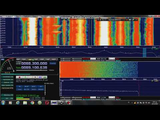Click the small HDSDR logo above the S-meter
Screen dimensions: 160x120
(x=3, y=59)
